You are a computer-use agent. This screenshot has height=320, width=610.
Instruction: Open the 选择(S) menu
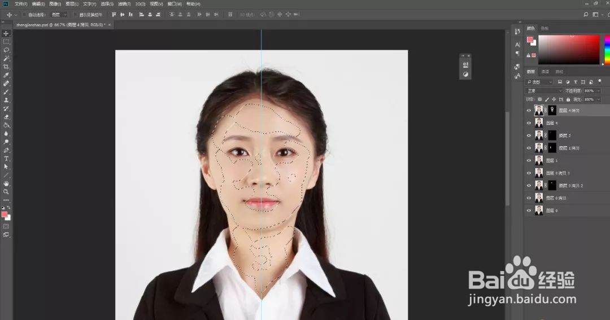click(x=107, y=4)
